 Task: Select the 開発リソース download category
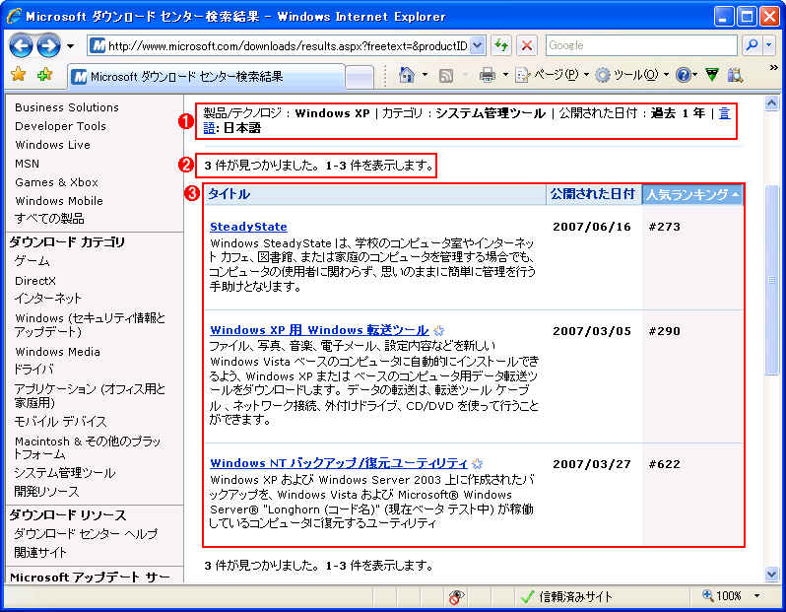tap(46, 492)
